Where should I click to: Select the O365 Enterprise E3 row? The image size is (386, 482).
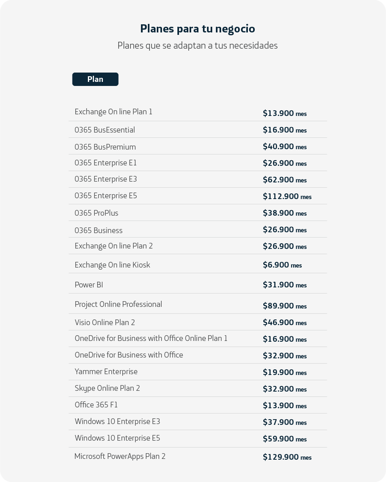coord(198,179)
